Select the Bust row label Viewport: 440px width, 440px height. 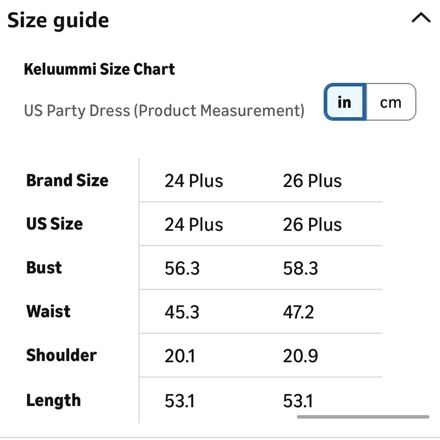click(44, 268)
